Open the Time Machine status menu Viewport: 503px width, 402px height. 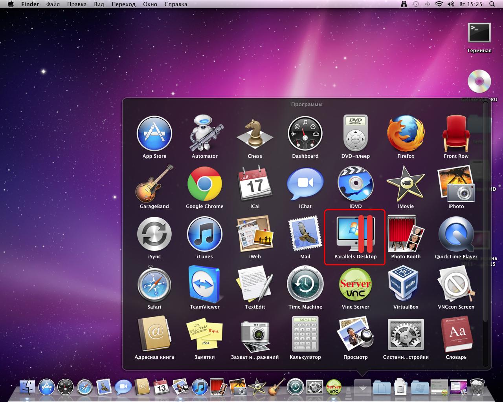(416, 4)
